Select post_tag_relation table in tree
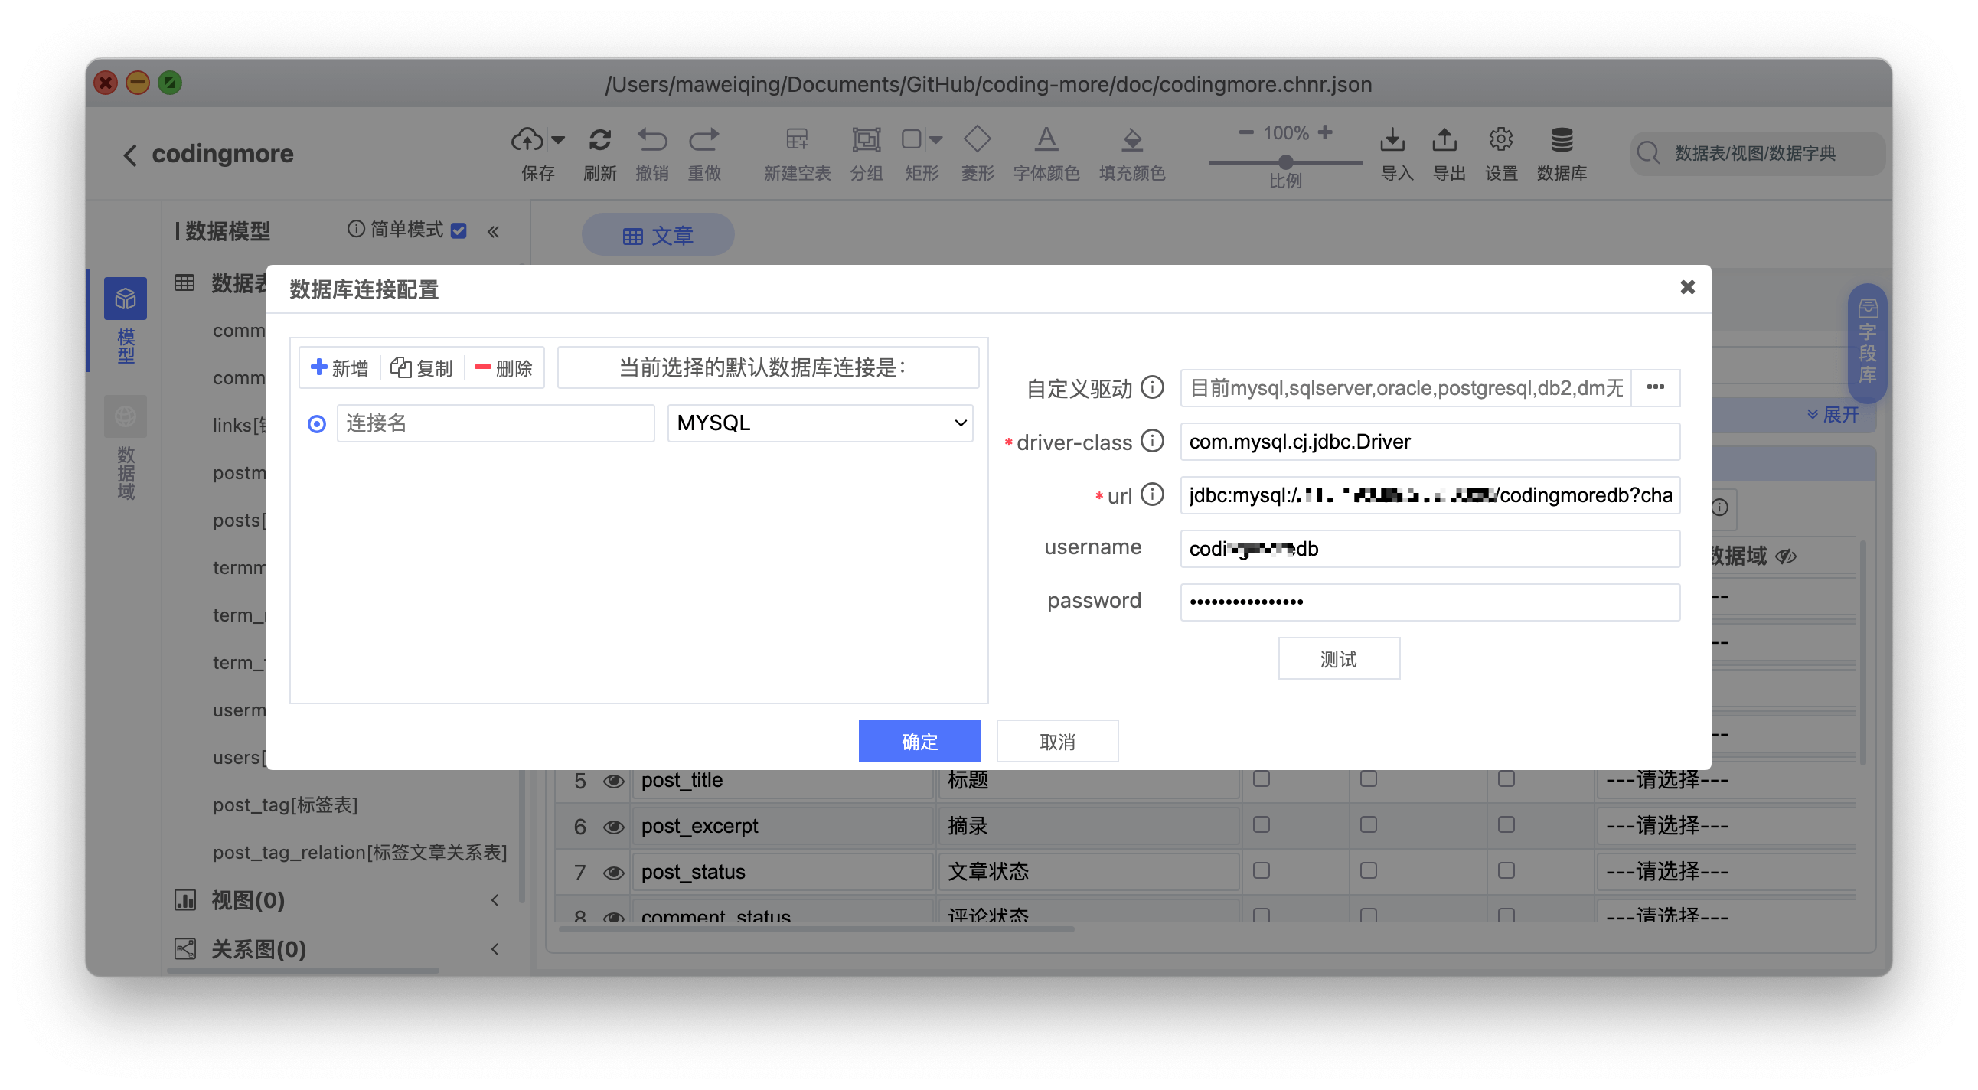Viewport: 1978px width, 1090px height. [x=359, y=852]
